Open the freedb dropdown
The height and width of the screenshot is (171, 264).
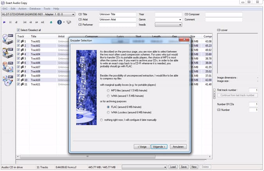tap(168, 25)
